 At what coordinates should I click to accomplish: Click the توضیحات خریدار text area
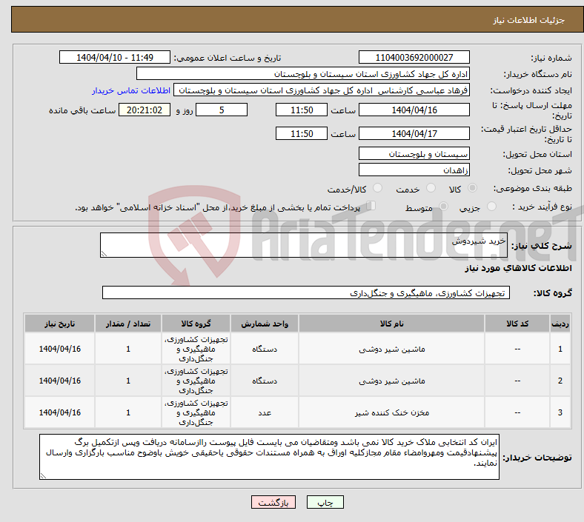[269, 457]
